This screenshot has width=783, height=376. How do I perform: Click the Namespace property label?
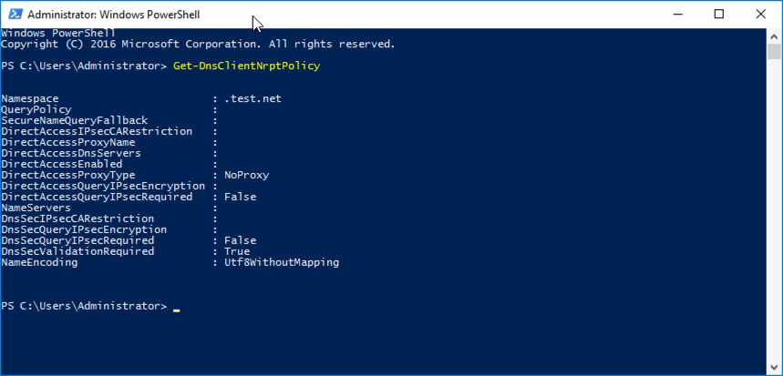30,99
